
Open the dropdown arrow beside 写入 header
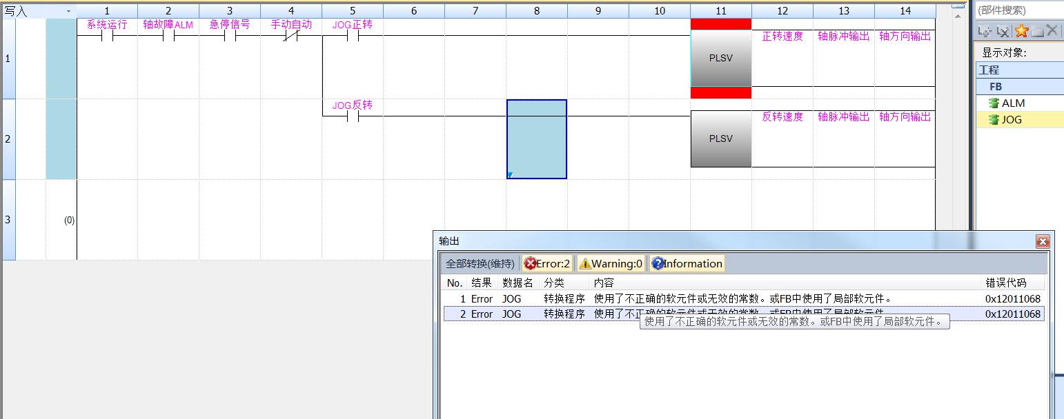point(68,11)
